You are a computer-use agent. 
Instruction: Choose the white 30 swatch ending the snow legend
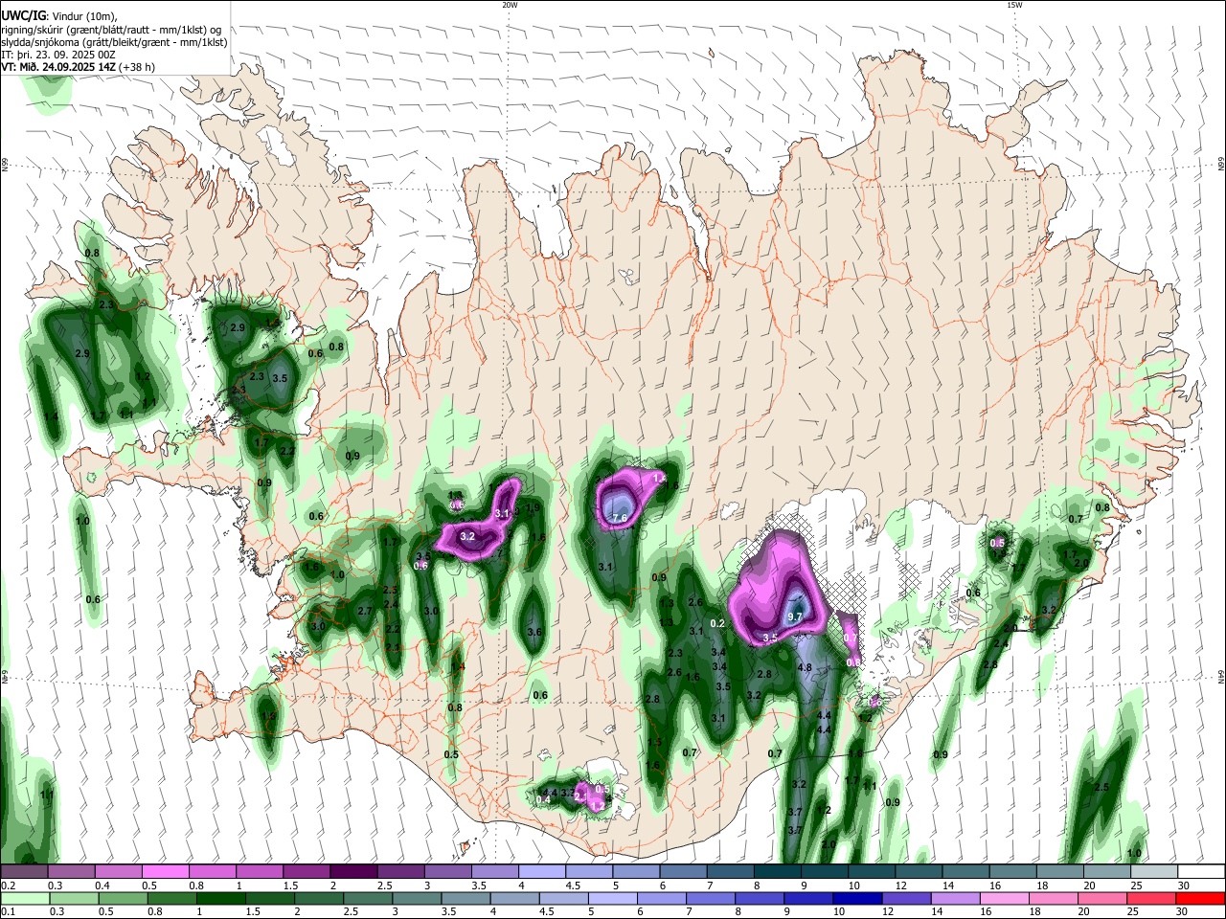(x=1199, y=871)
